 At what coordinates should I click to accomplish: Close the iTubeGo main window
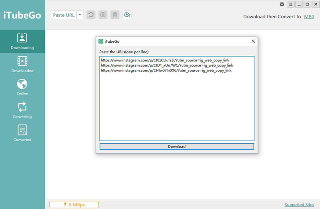click(316, 4)
